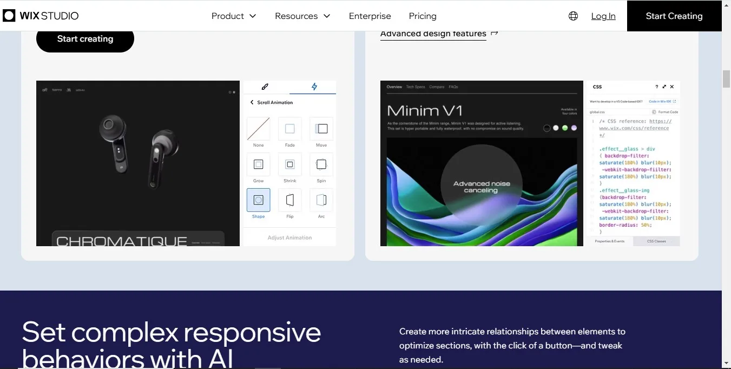Expand the Product dropdown menu
The height and width of the screenshot is (369, 731).
234,16
